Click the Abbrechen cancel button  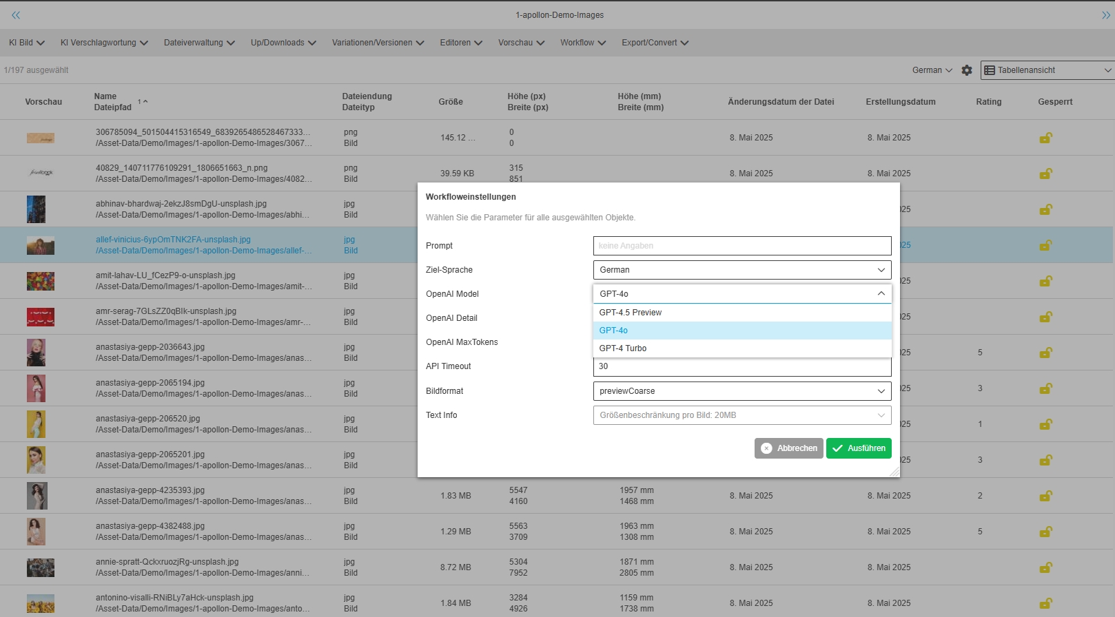(788, 448)
